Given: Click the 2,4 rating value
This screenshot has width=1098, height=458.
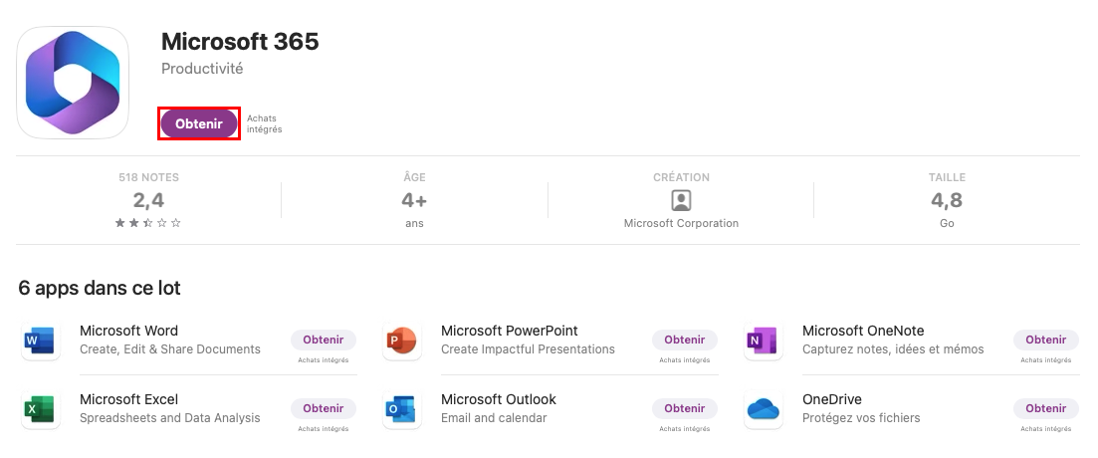Looking at the screenshot, I should (x=148, y=200).
